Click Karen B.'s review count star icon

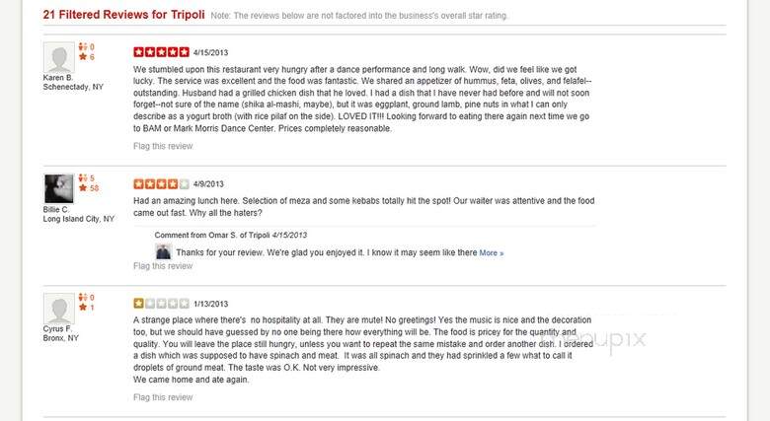(x=83, y=57)
